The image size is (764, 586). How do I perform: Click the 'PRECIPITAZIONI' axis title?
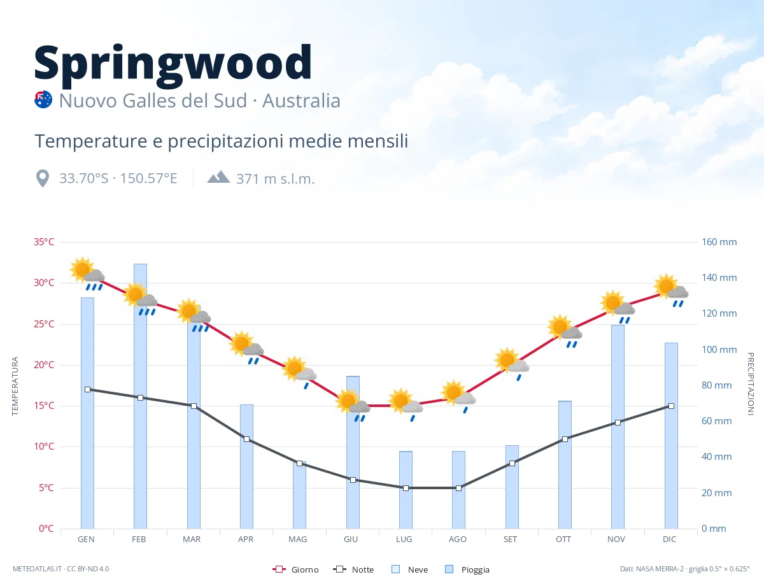[750, 383]
